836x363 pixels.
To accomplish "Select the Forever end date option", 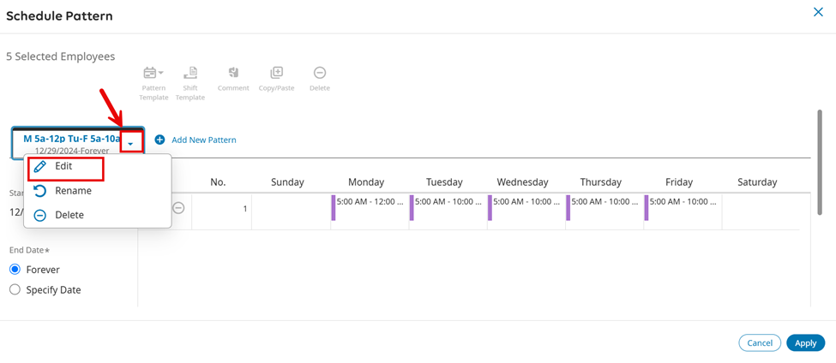I will pyautogui.click(x=15, y=270).
